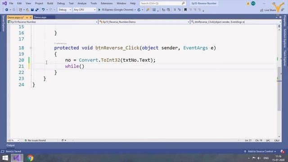Click the CRLF line ending indicator
Screen dimensions: 288x162
click(x=277, y=140)
